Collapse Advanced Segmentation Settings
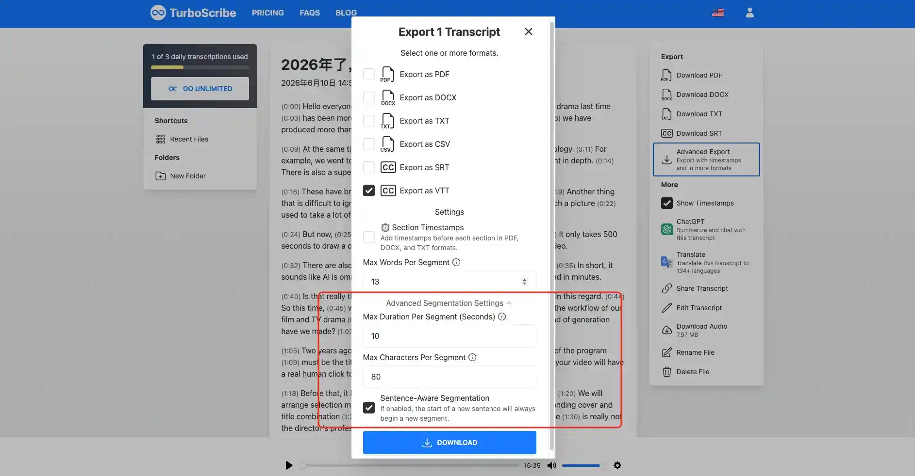 point(449,303)
